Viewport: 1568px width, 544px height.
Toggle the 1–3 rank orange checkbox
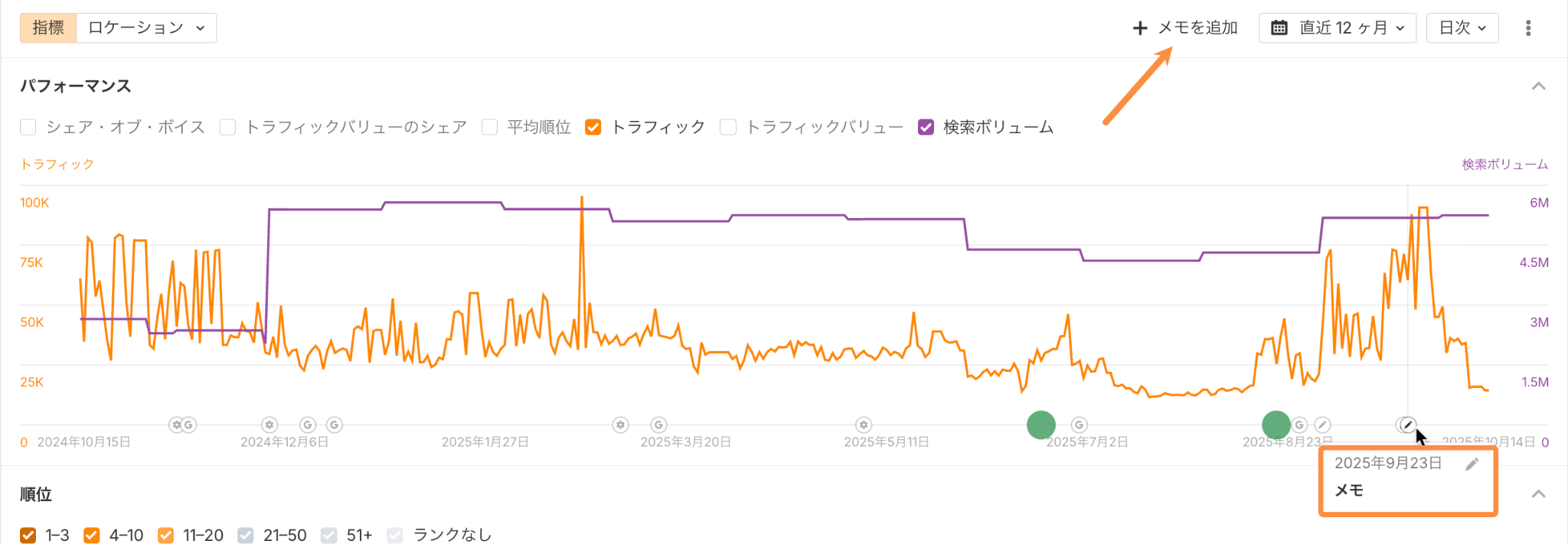click(28, 535)
